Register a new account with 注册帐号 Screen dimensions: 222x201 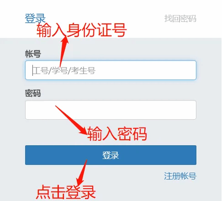180,176
